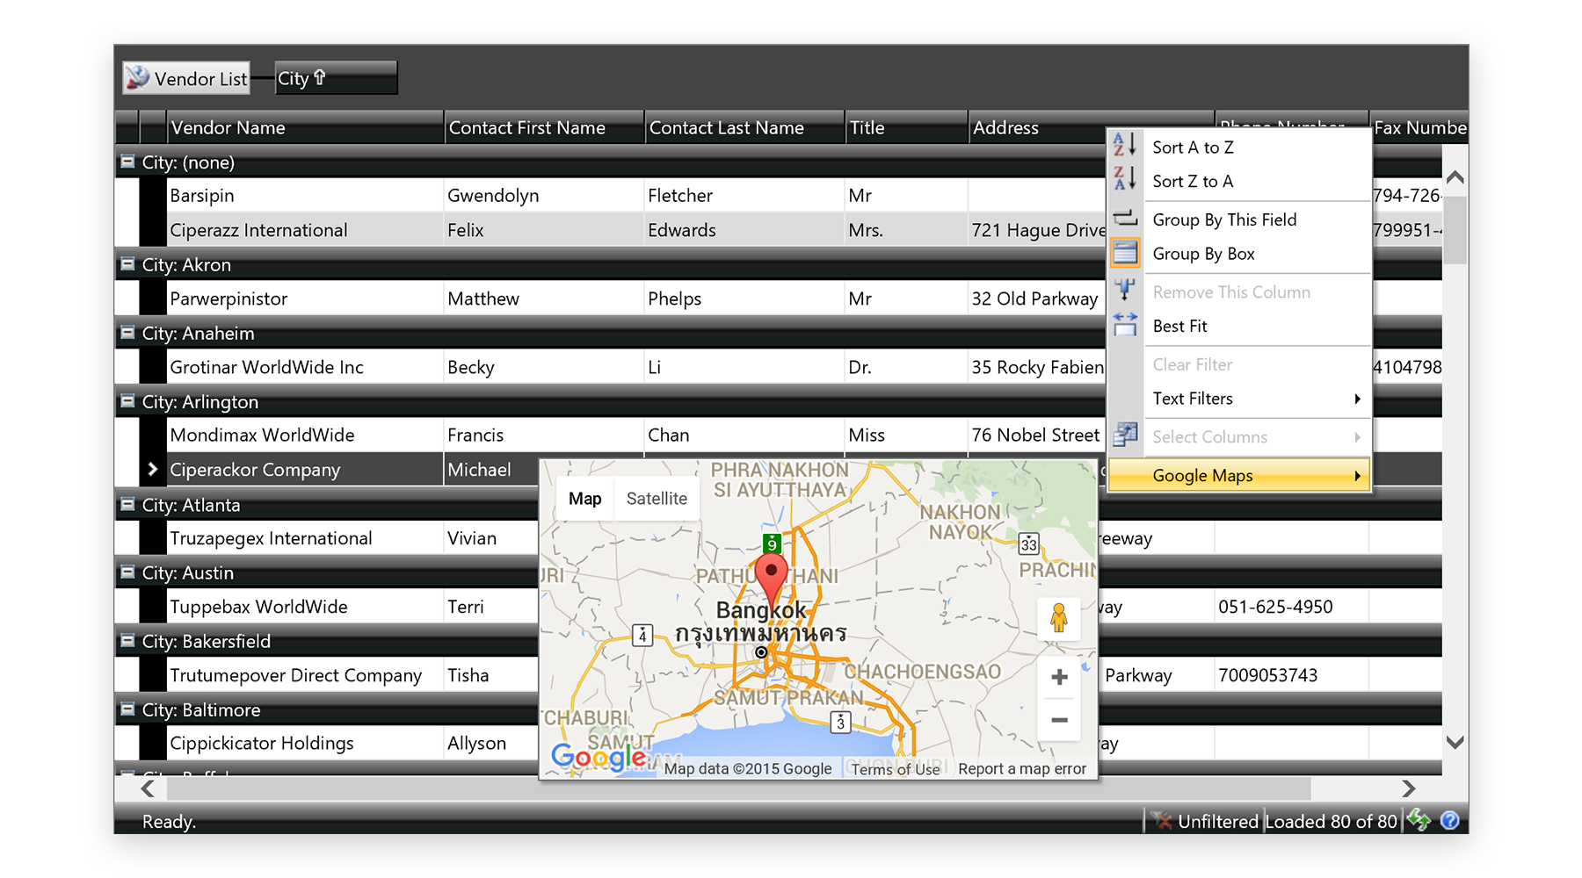1582x878 pixels.
Task: Click Report a map error link
Action: click(1021, 769)
